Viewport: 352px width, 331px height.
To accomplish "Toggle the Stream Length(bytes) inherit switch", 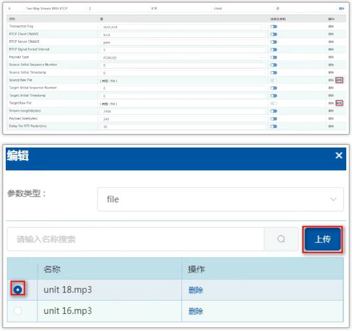I will pos(273,111).
